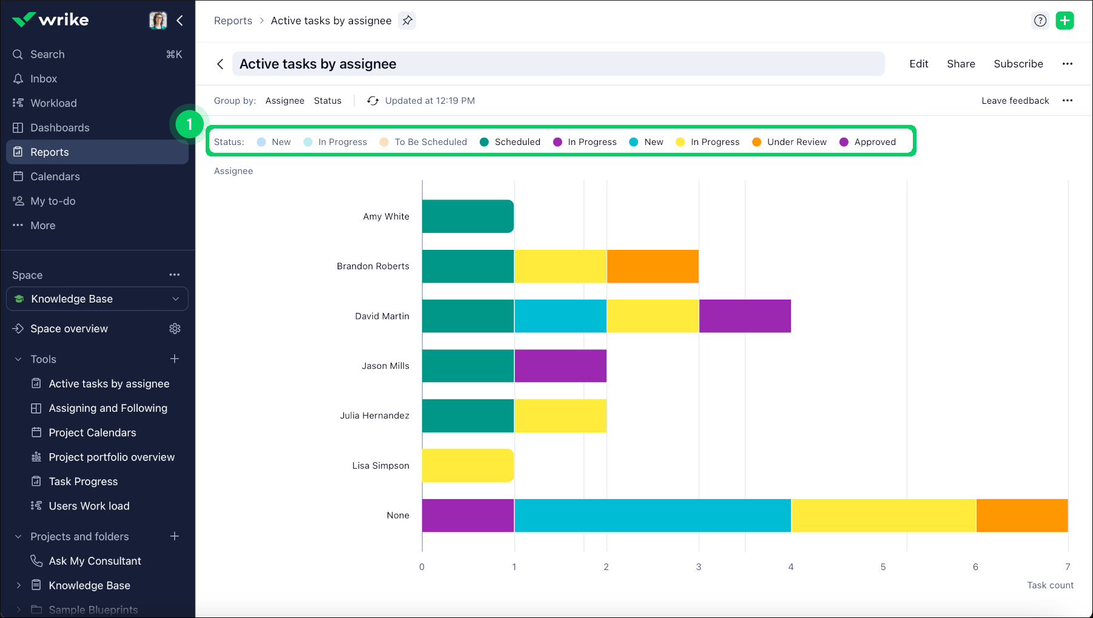The image size is (1093, 618).
Task: Open Search from the sidebar
Action: (x=47, y=54)
